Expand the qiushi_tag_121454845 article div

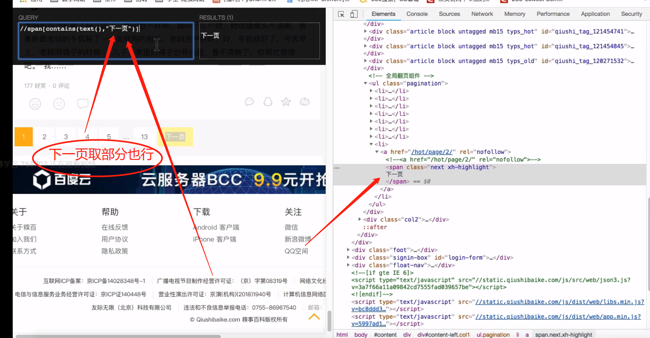365,46
